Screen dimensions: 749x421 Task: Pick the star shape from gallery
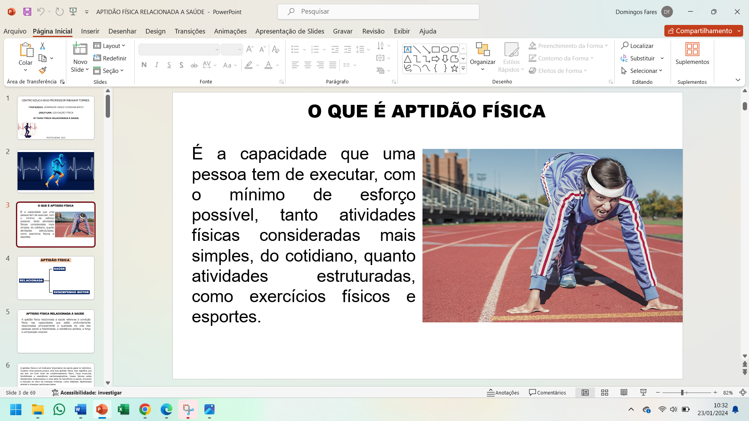pos(454,69)
